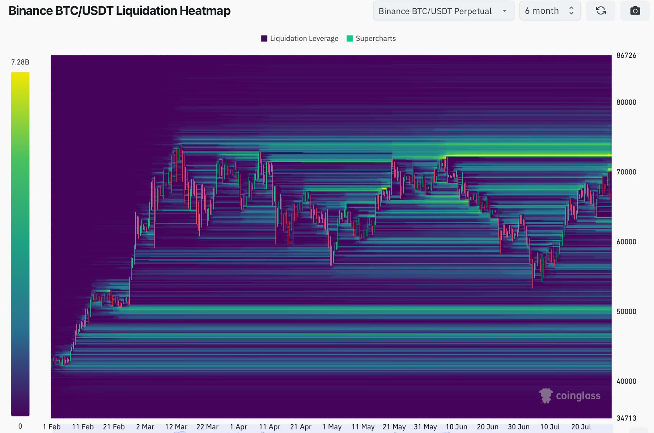Screen dimensions: 654x433
Task: Click the 86726 price axis label
Action: coord(626,55)
